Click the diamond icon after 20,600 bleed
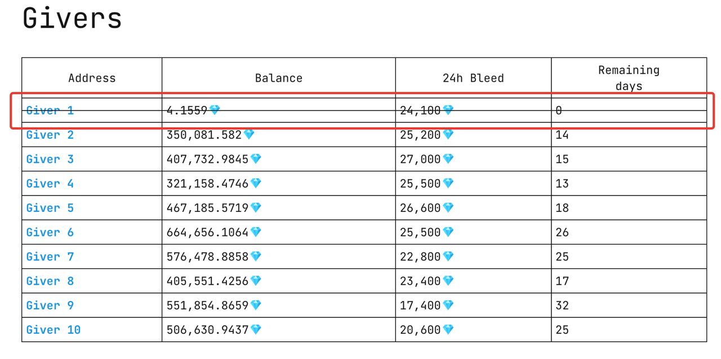Image resolution: width=721 pixels, height=359 pixels. (448, 330)
